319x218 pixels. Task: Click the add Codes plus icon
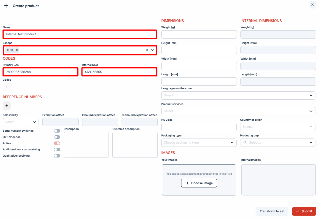[x=7, y=87]
